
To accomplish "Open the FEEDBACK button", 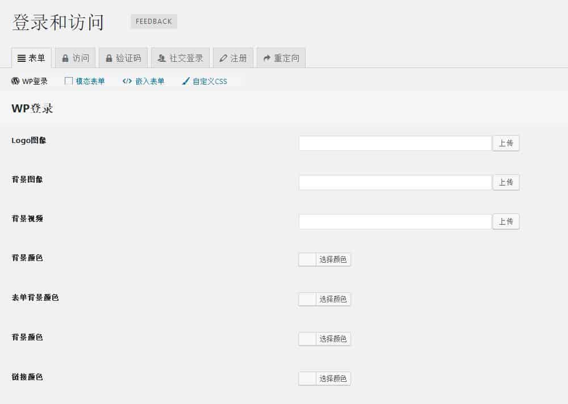I will click(x=154, y=22).
